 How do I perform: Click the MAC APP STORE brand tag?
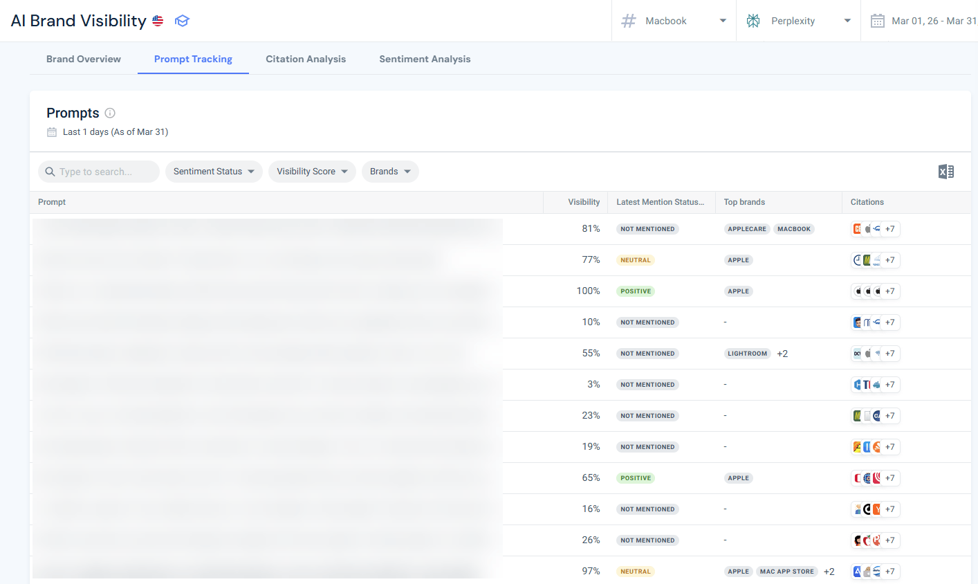click(787, 572)
